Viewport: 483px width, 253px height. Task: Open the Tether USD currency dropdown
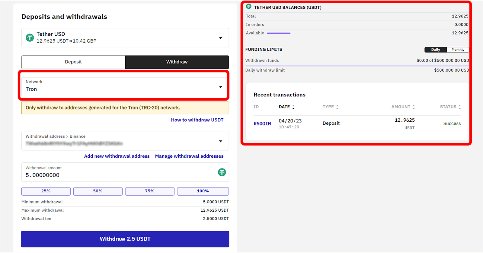tap(125, 38)
